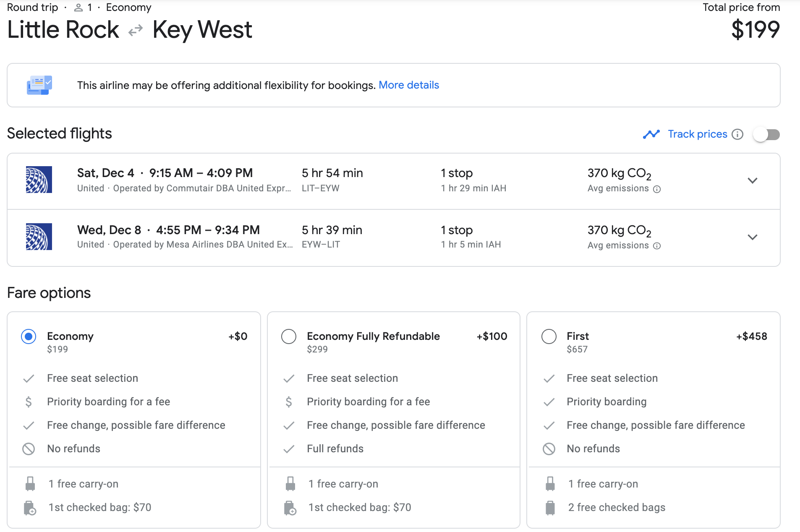Click the First fare $657 price

[x=577, y=349]
